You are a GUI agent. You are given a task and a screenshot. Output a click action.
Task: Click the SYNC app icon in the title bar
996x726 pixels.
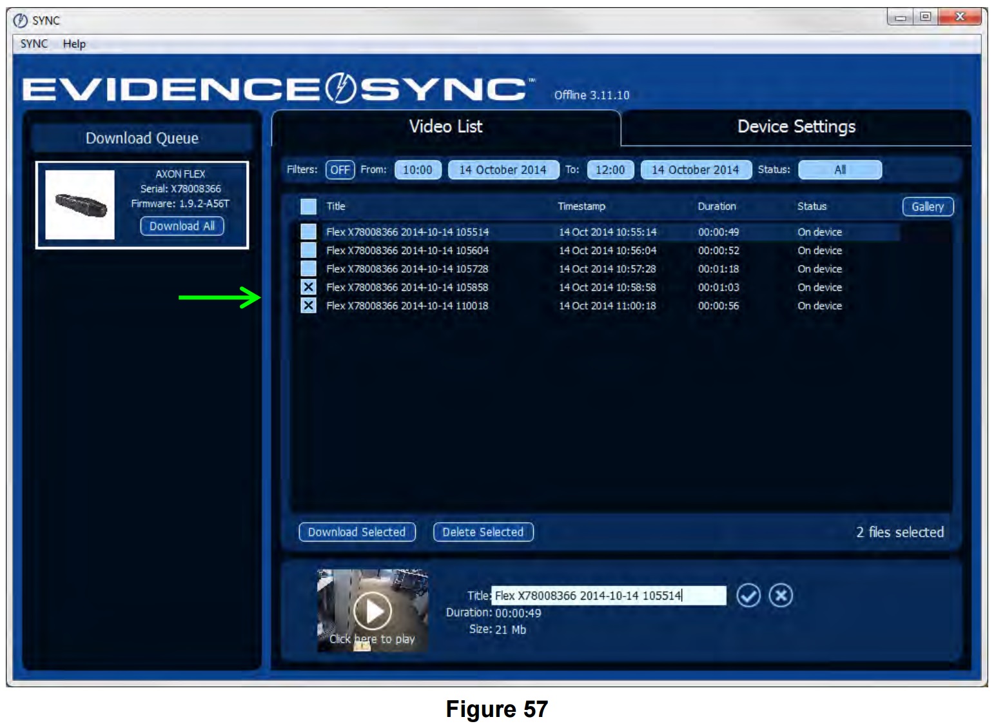[x=19, y=19]
